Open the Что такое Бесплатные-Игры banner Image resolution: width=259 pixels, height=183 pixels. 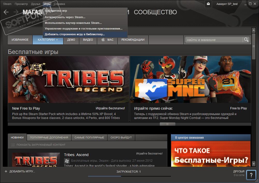[211, 154]
